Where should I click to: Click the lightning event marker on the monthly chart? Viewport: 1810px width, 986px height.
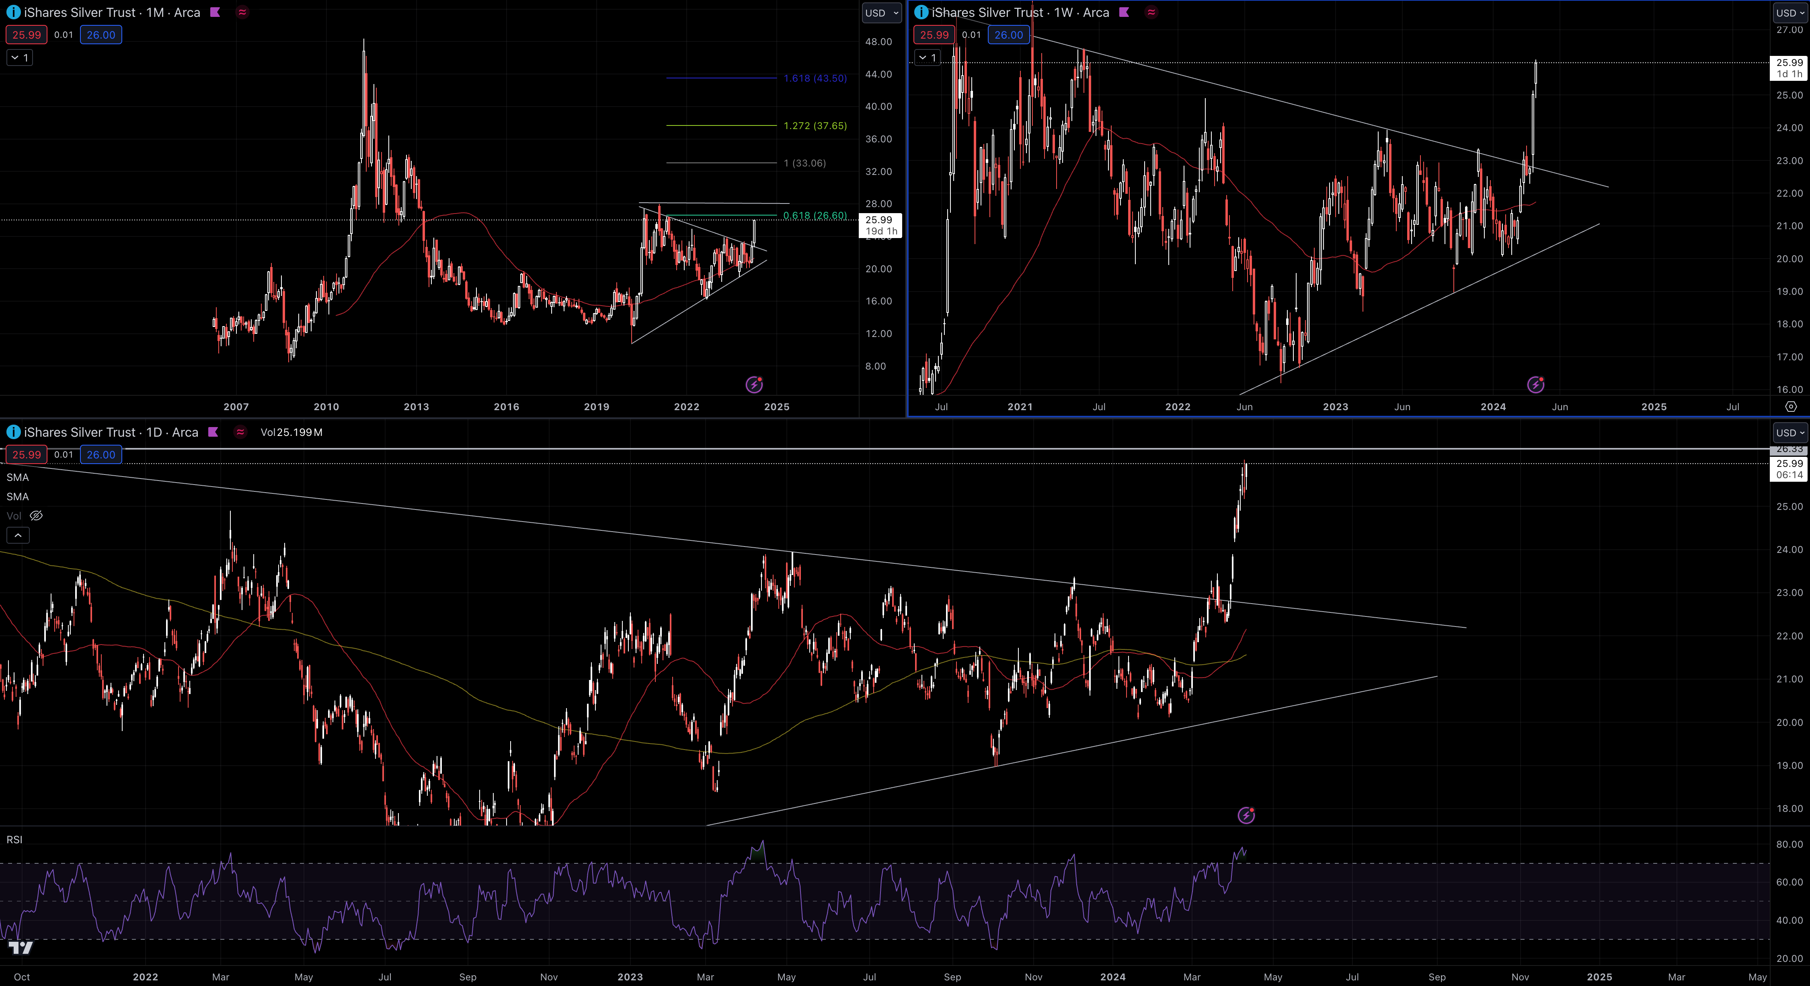click(754, 384)
